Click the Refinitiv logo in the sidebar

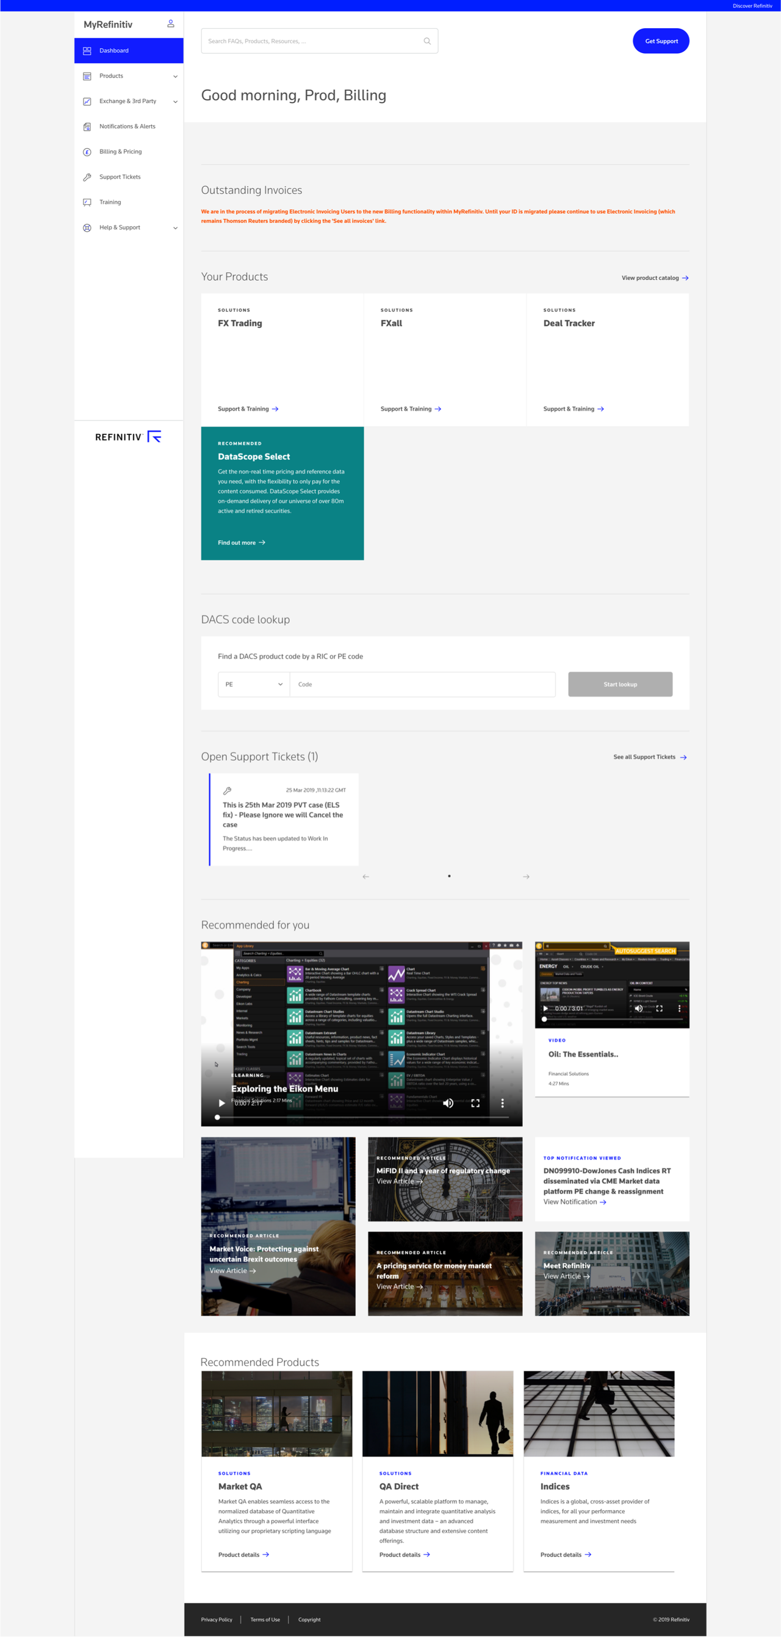[128, 437]
